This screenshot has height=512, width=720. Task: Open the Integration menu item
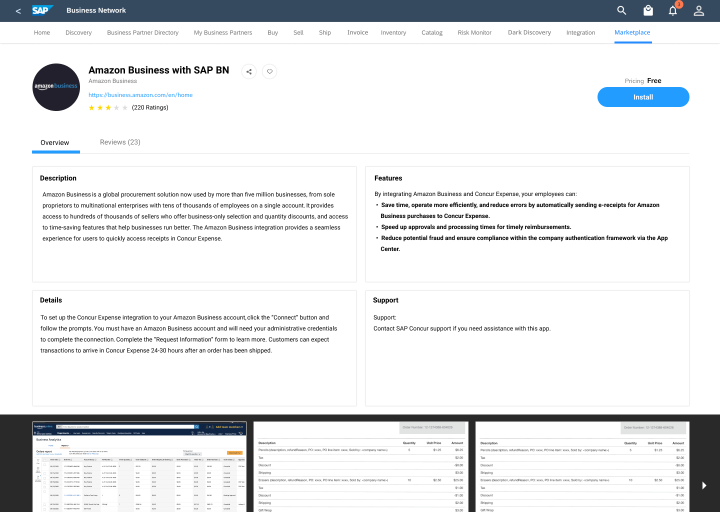pos(580,32)
